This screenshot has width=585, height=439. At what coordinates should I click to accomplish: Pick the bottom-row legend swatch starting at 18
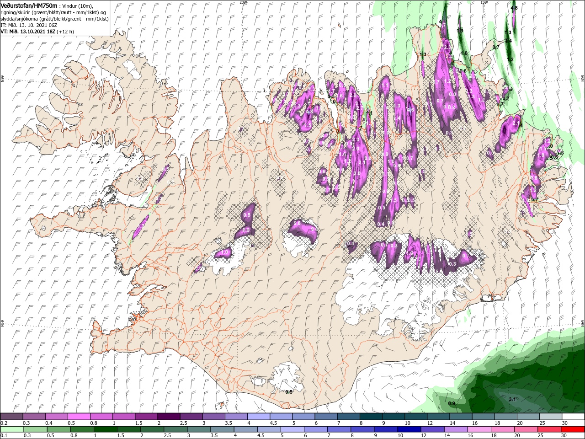click(x=503, y=429)
